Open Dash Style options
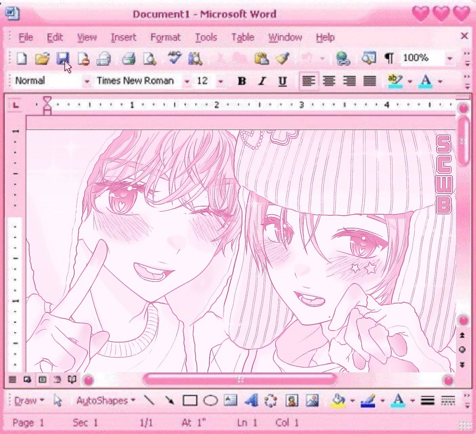 448,401
